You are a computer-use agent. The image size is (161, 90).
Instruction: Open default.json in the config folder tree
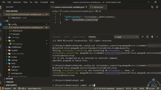(17, 31)
